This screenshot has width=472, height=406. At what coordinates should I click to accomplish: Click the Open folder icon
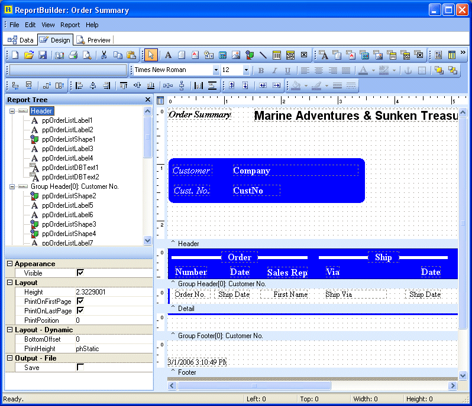coord(29,55)
